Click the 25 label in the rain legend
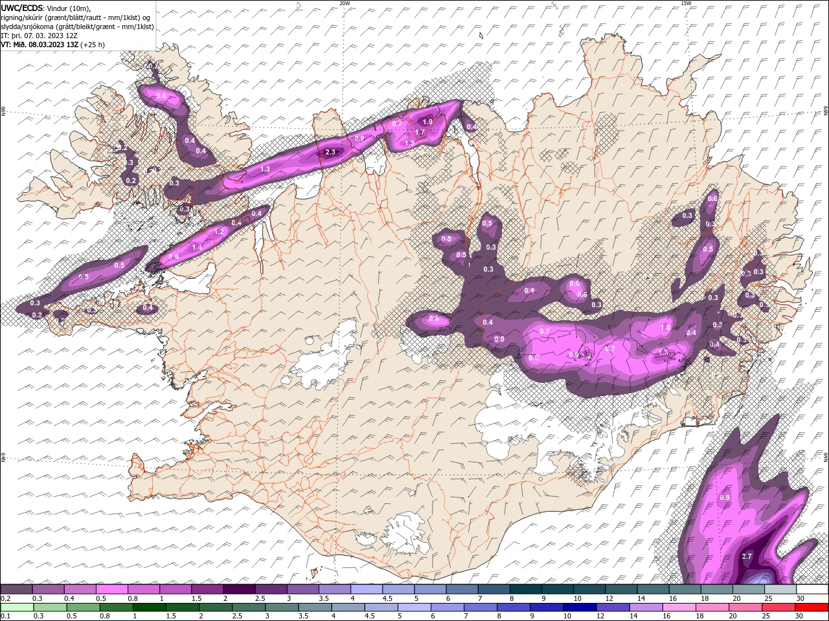 point(767,616)
